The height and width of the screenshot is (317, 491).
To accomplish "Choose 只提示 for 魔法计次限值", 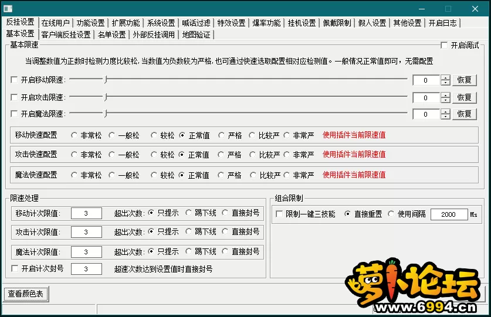I will coord(151,251).
